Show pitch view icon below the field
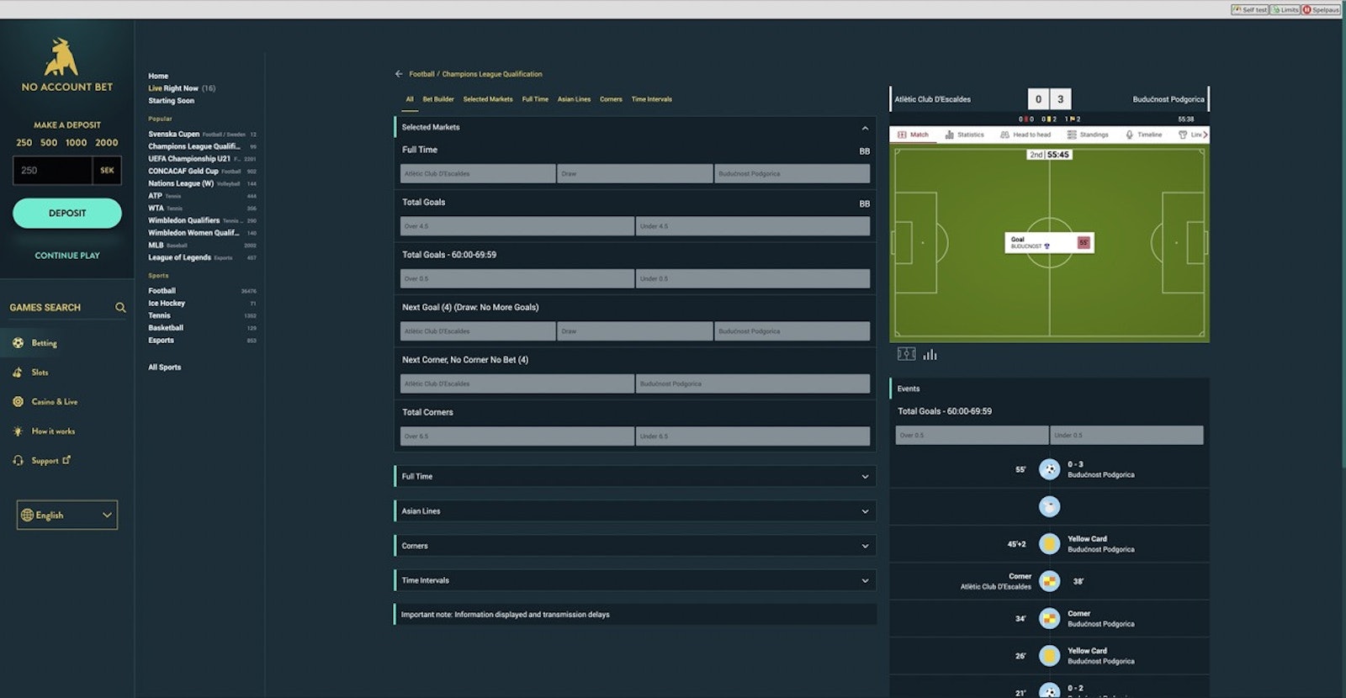Image resolution: width=1346 pixels, height=698 pixels. pos(906,355)
